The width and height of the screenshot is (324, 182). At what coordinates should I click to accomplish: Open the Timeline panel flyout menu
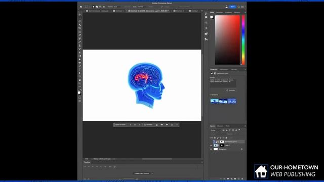(202, 162)
